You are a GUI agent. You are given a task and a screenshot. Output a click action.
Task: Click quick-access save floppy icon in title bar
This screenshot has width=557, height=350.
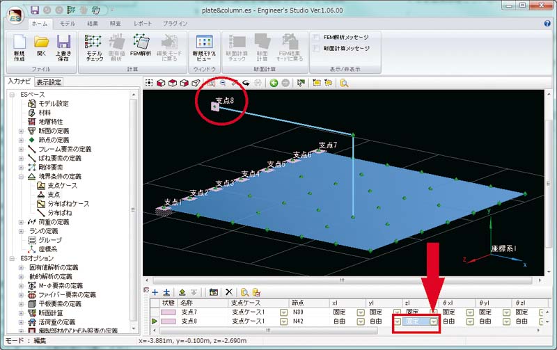pos(34,10)
